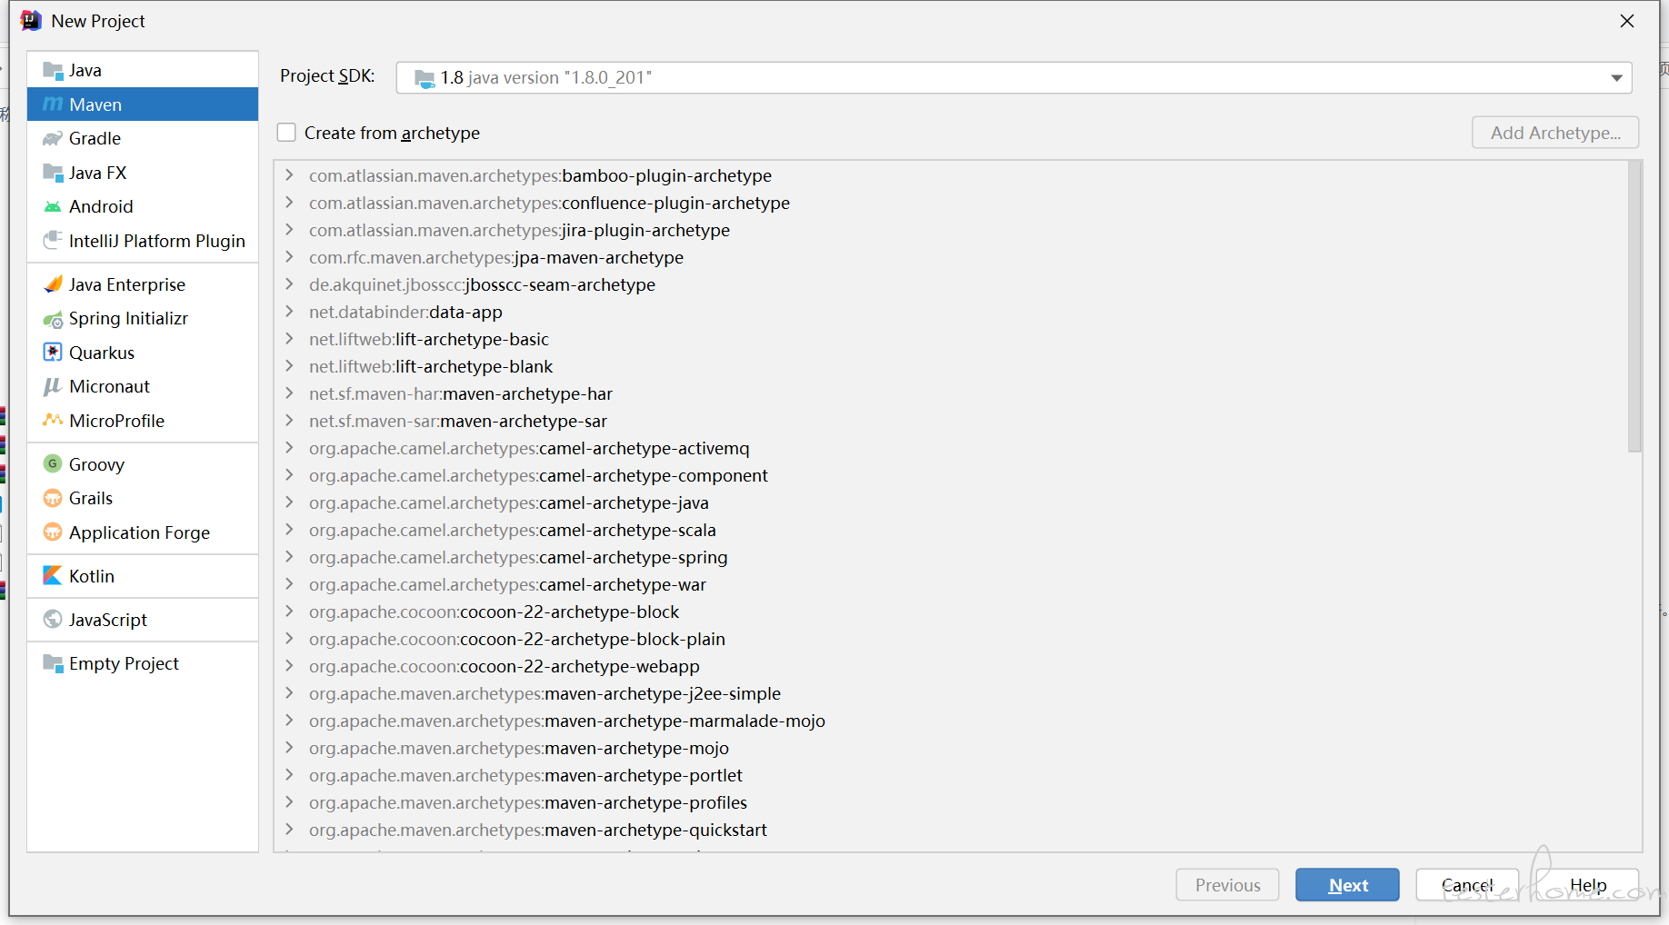Click the Grails icon
Viewport: 1669px width, 925px height.
click(x=53, y=499)
